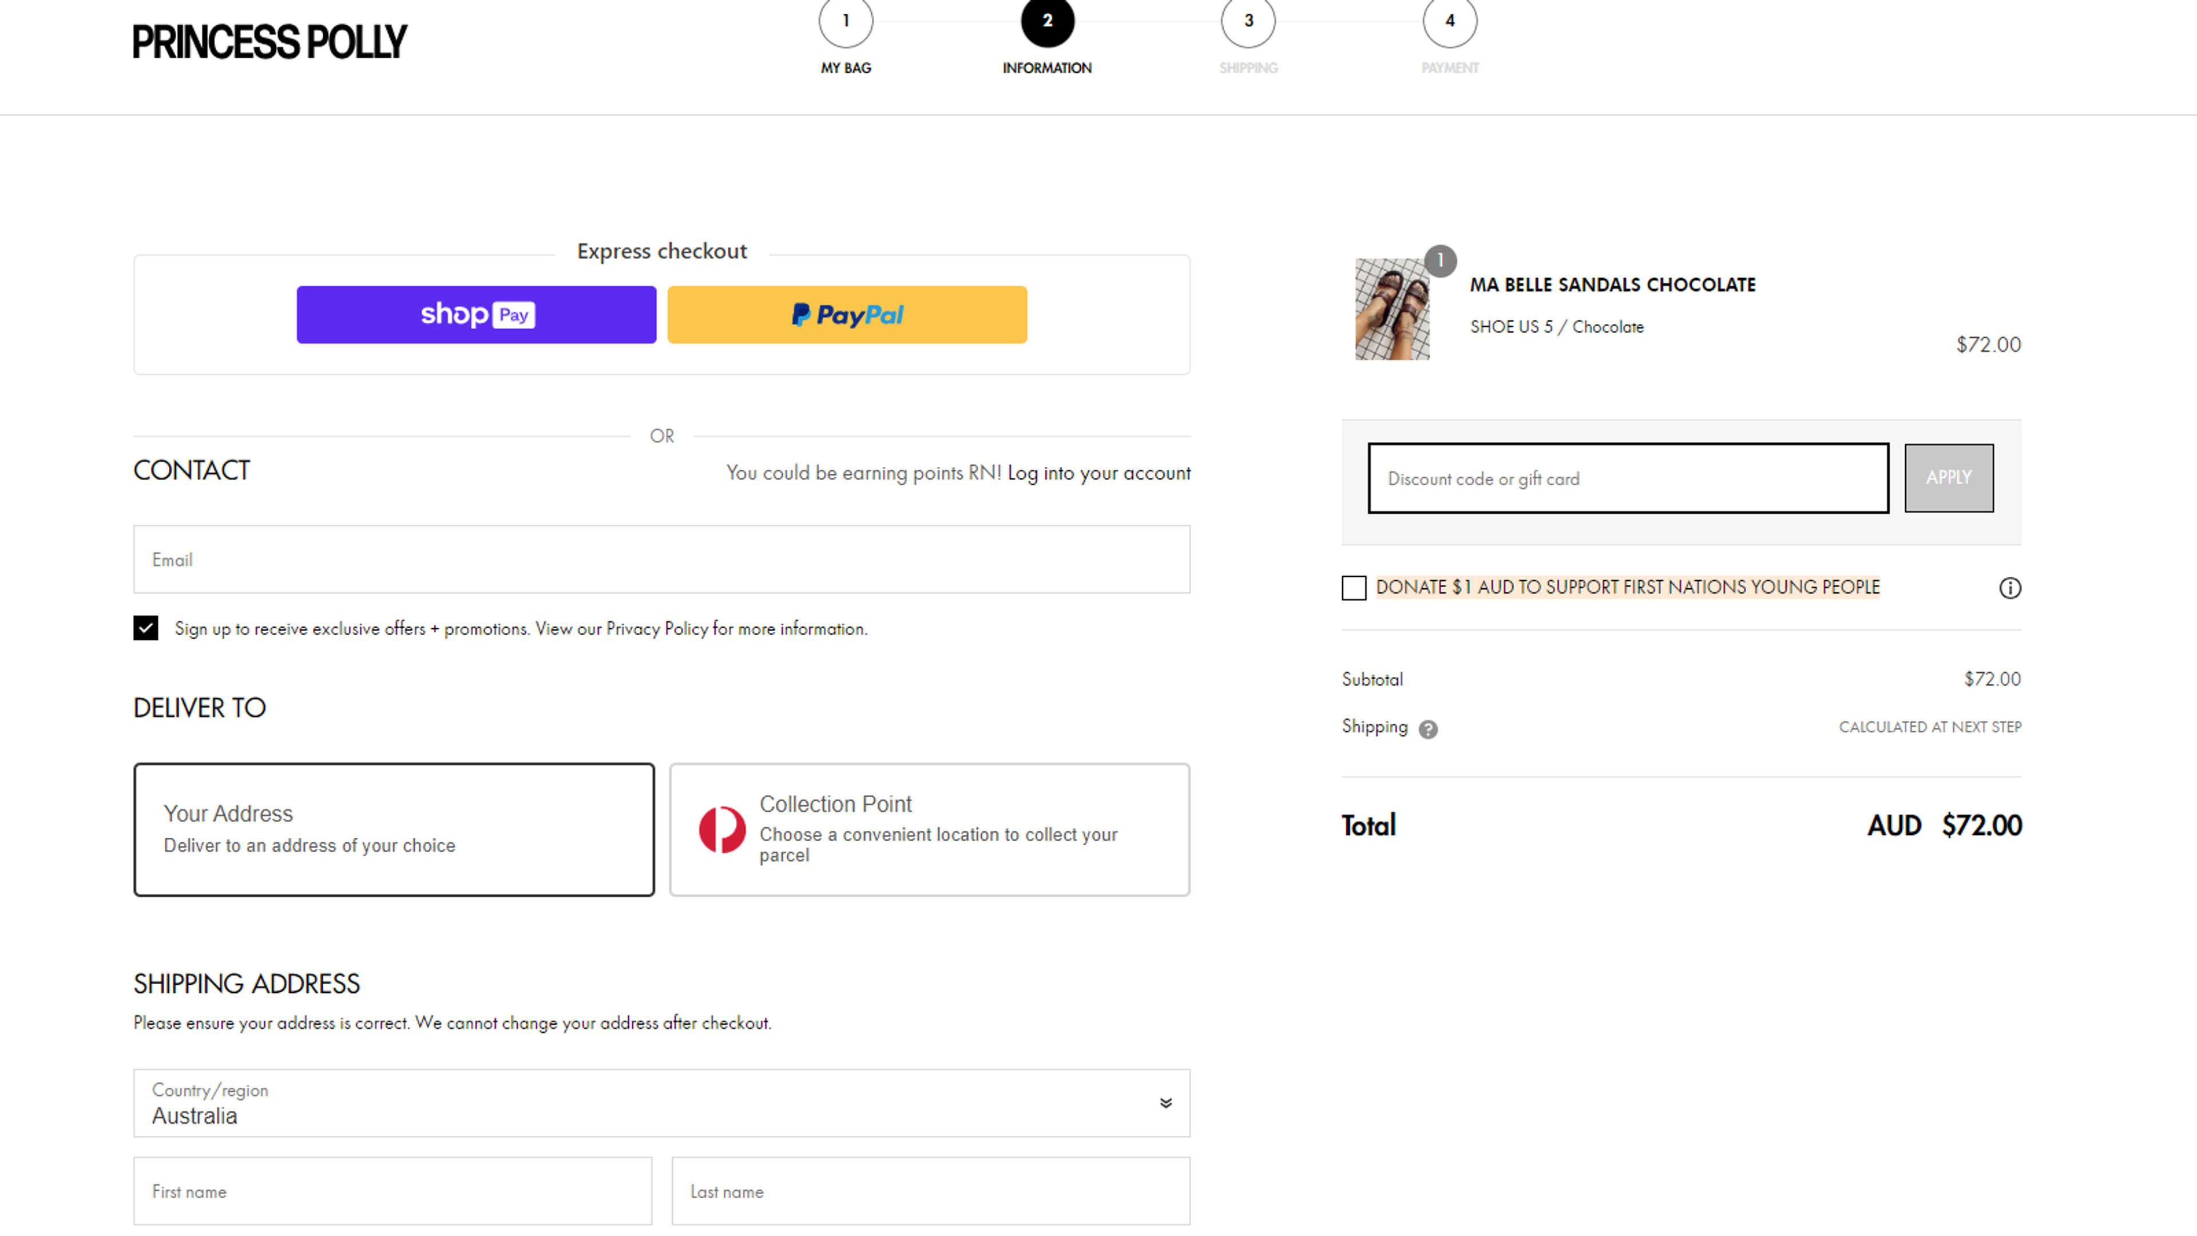Click the Express checkout heading

tap(662, 252)
